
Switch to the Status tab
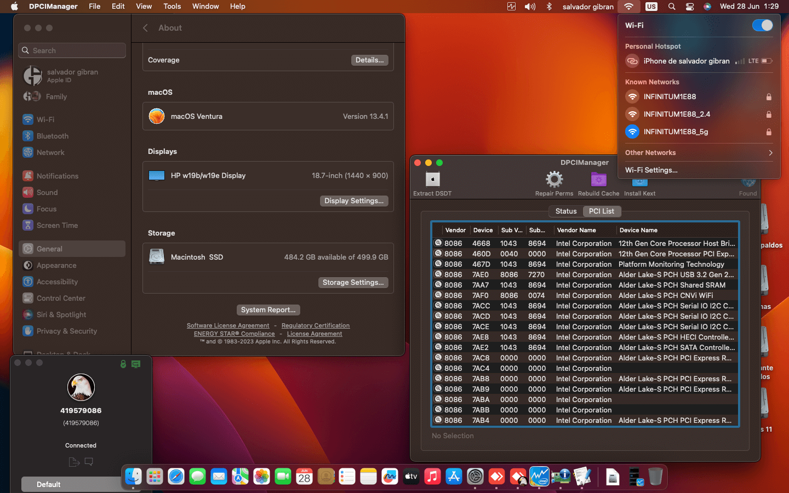click(566, 211)
